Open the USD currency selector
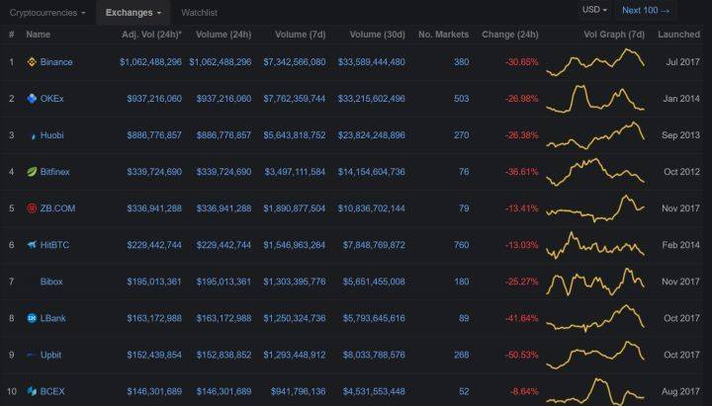Image resolution: width=712 pixels, height=406 pixels. pos(594,10)
